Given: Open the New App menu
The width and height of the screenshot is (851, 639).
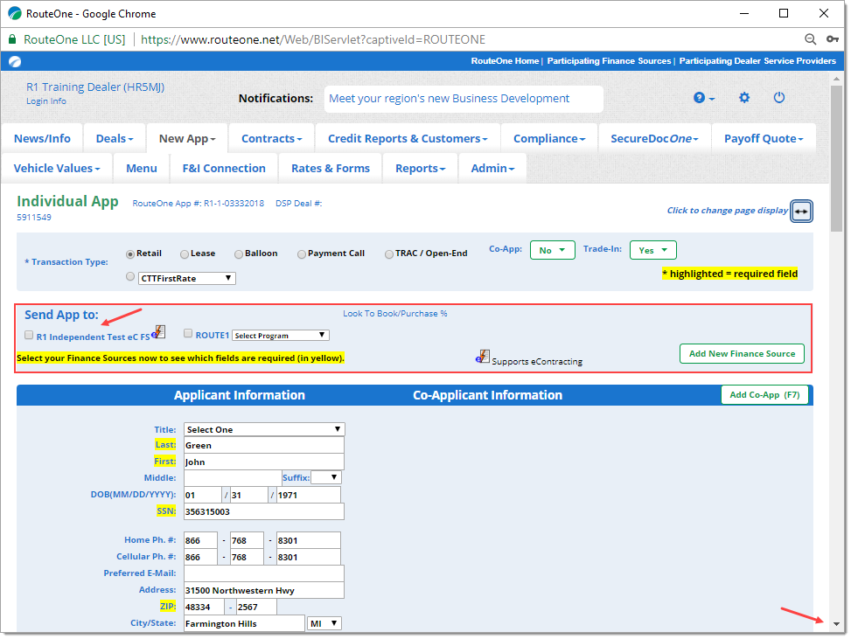Looking at the screenshot, I should click(x=186, y=138).
